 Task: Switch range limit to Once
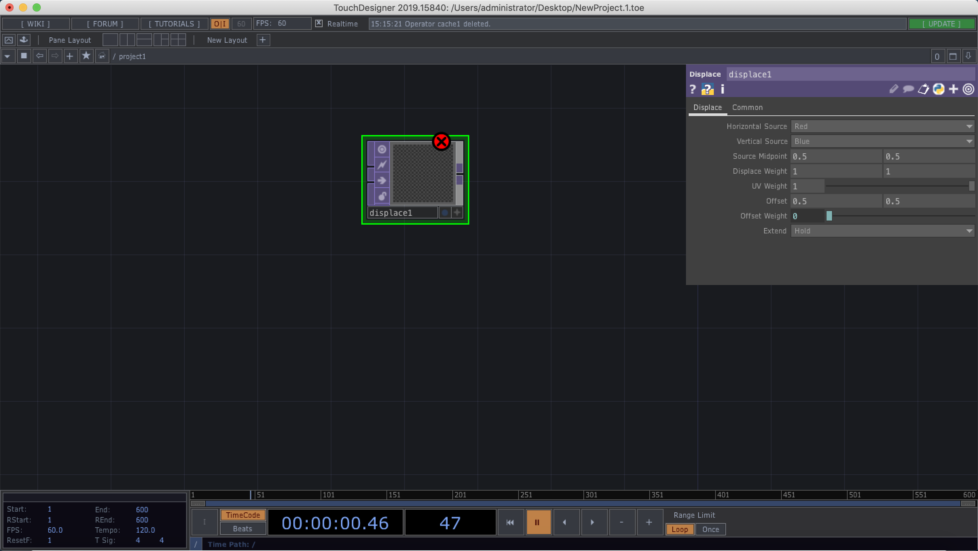click(x=710, y=529)
